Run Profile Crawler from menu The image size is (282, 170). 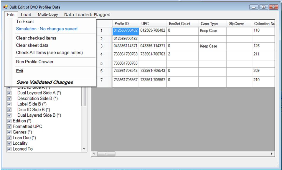[x=35, y=62]
